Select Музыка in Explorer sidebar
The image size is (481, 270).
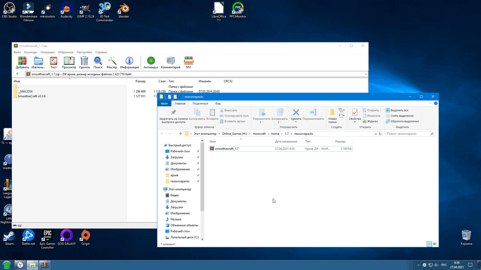[x=176, y=219]
